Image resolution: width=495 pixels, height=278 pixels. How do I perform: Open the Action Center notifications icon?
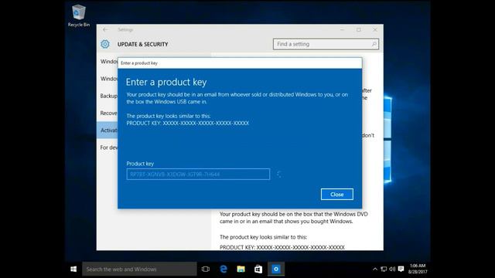(x=401, y=270)
